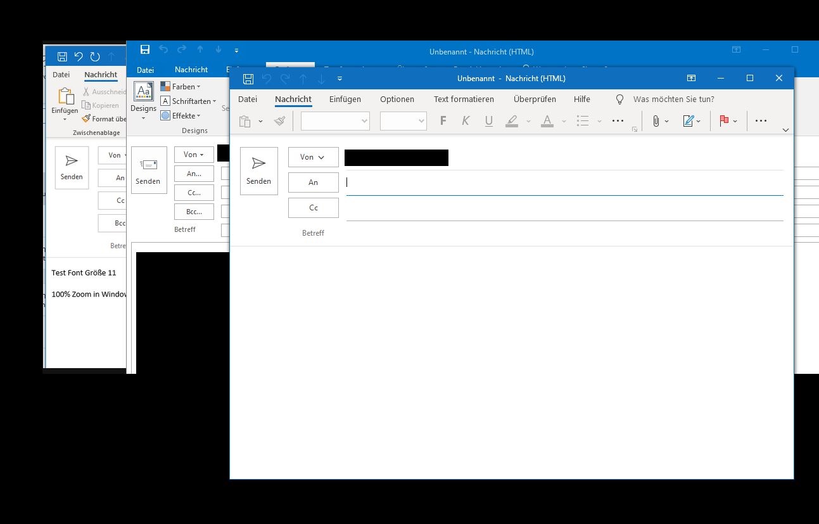Screen dimensions: 819x524
Task: Click the An... button in middle window
Action: click(x=194, y=174)
